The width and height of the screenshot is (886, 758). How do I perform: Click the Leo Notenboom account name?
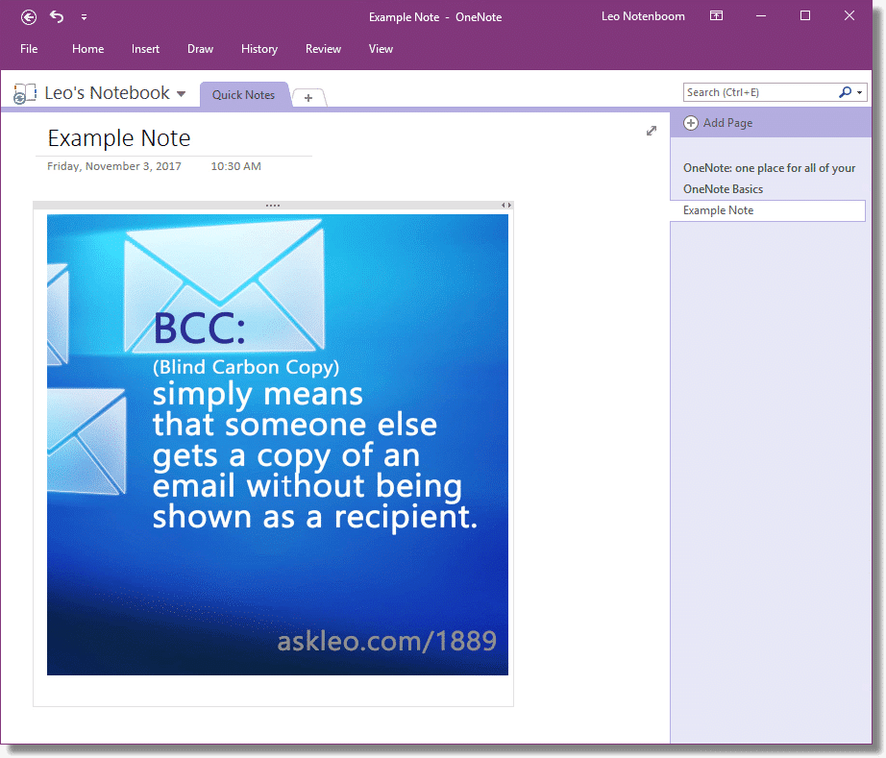coord(643,16)
